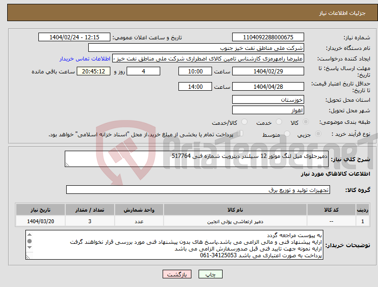
Task: Click the item name دمپر ارتعاشی پولی انجین
Action: click(235, 221)
